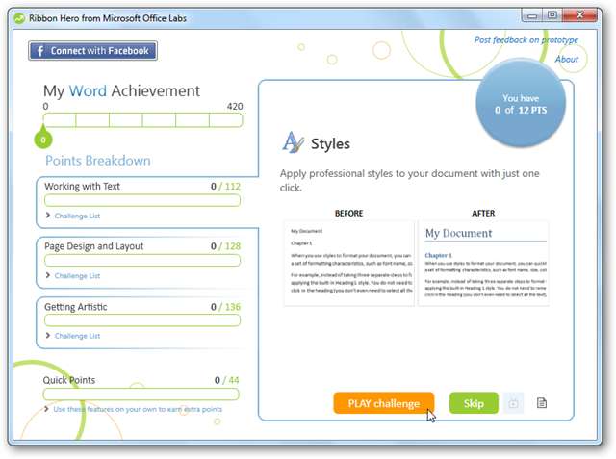Click the Ribbon Hero title bar app icon
The image size is (616, 459).
(19, 18)
